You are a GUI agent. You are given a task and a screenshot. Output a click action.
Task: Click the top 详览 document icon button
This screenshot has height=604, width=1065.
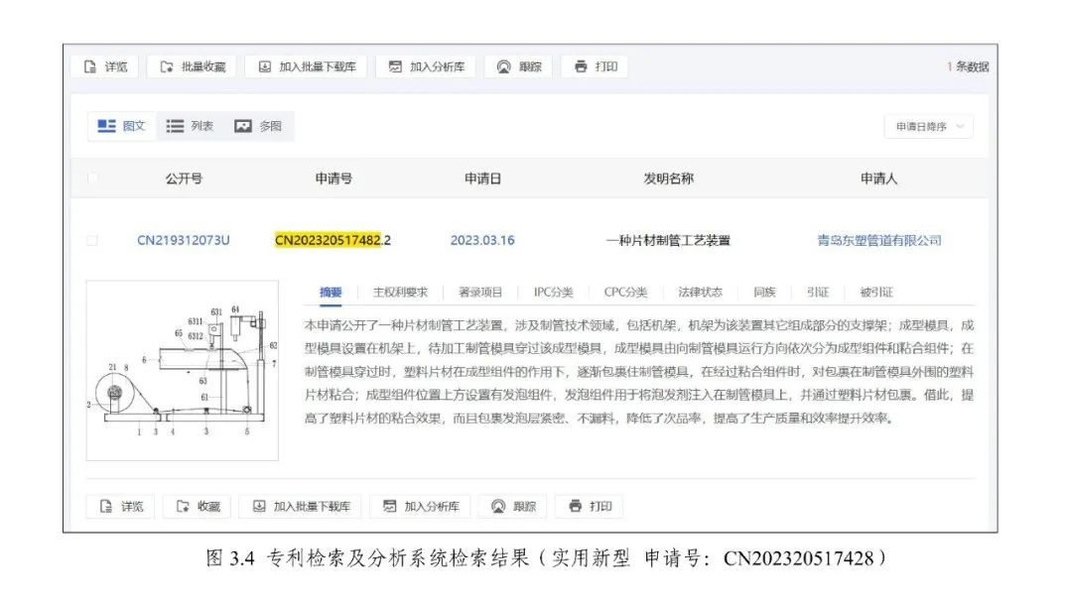[105, 66]
